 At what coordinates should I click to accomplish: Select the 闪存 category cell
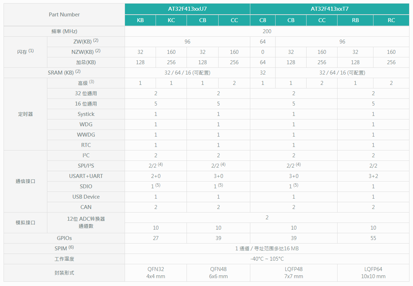pos(25,52)
